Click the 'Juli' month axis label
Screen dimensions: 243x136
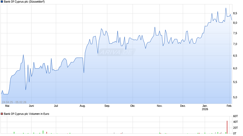click(56, 106)
